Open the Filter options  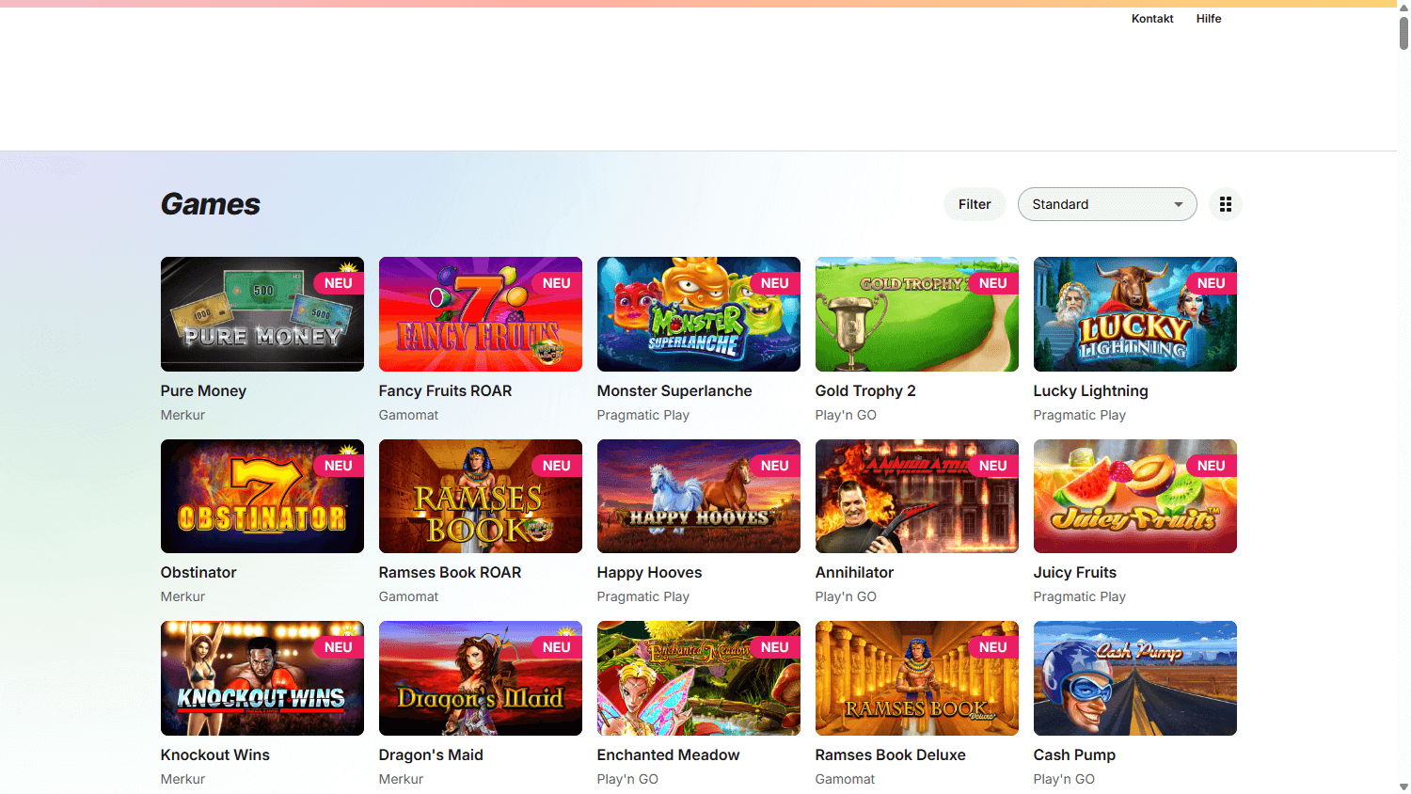point(975,204)
